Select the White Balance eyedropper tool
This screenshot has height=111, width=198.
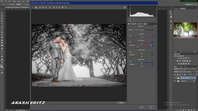[40, 7]
